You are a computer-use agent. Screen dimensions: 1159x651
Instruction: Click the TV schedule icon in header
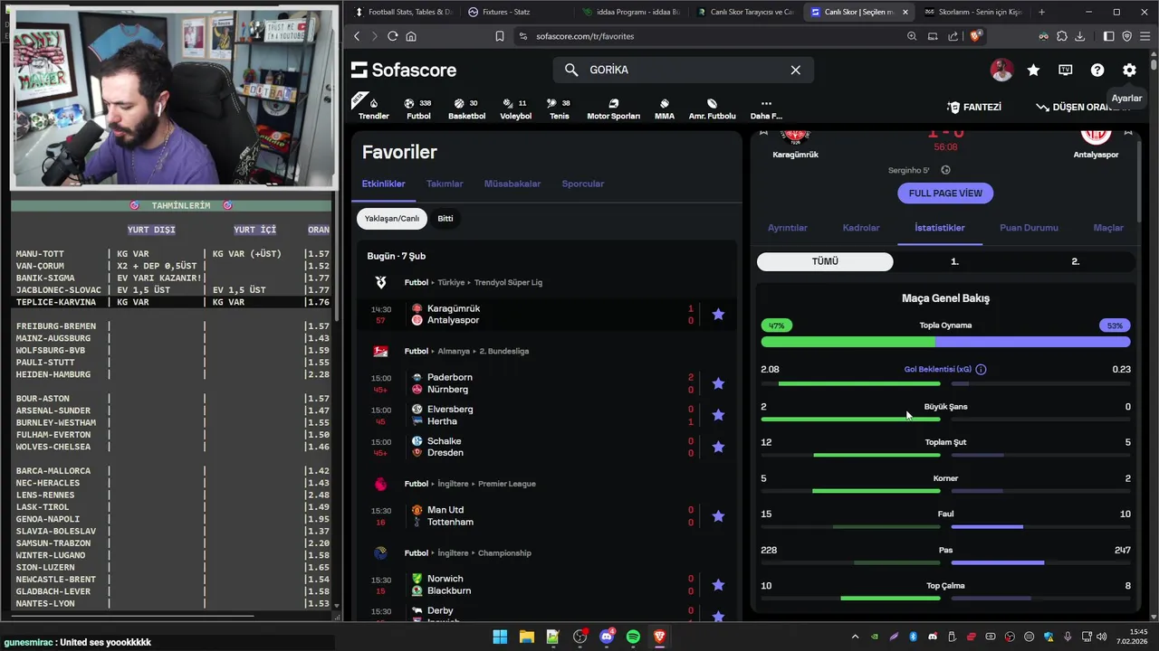1066,70
